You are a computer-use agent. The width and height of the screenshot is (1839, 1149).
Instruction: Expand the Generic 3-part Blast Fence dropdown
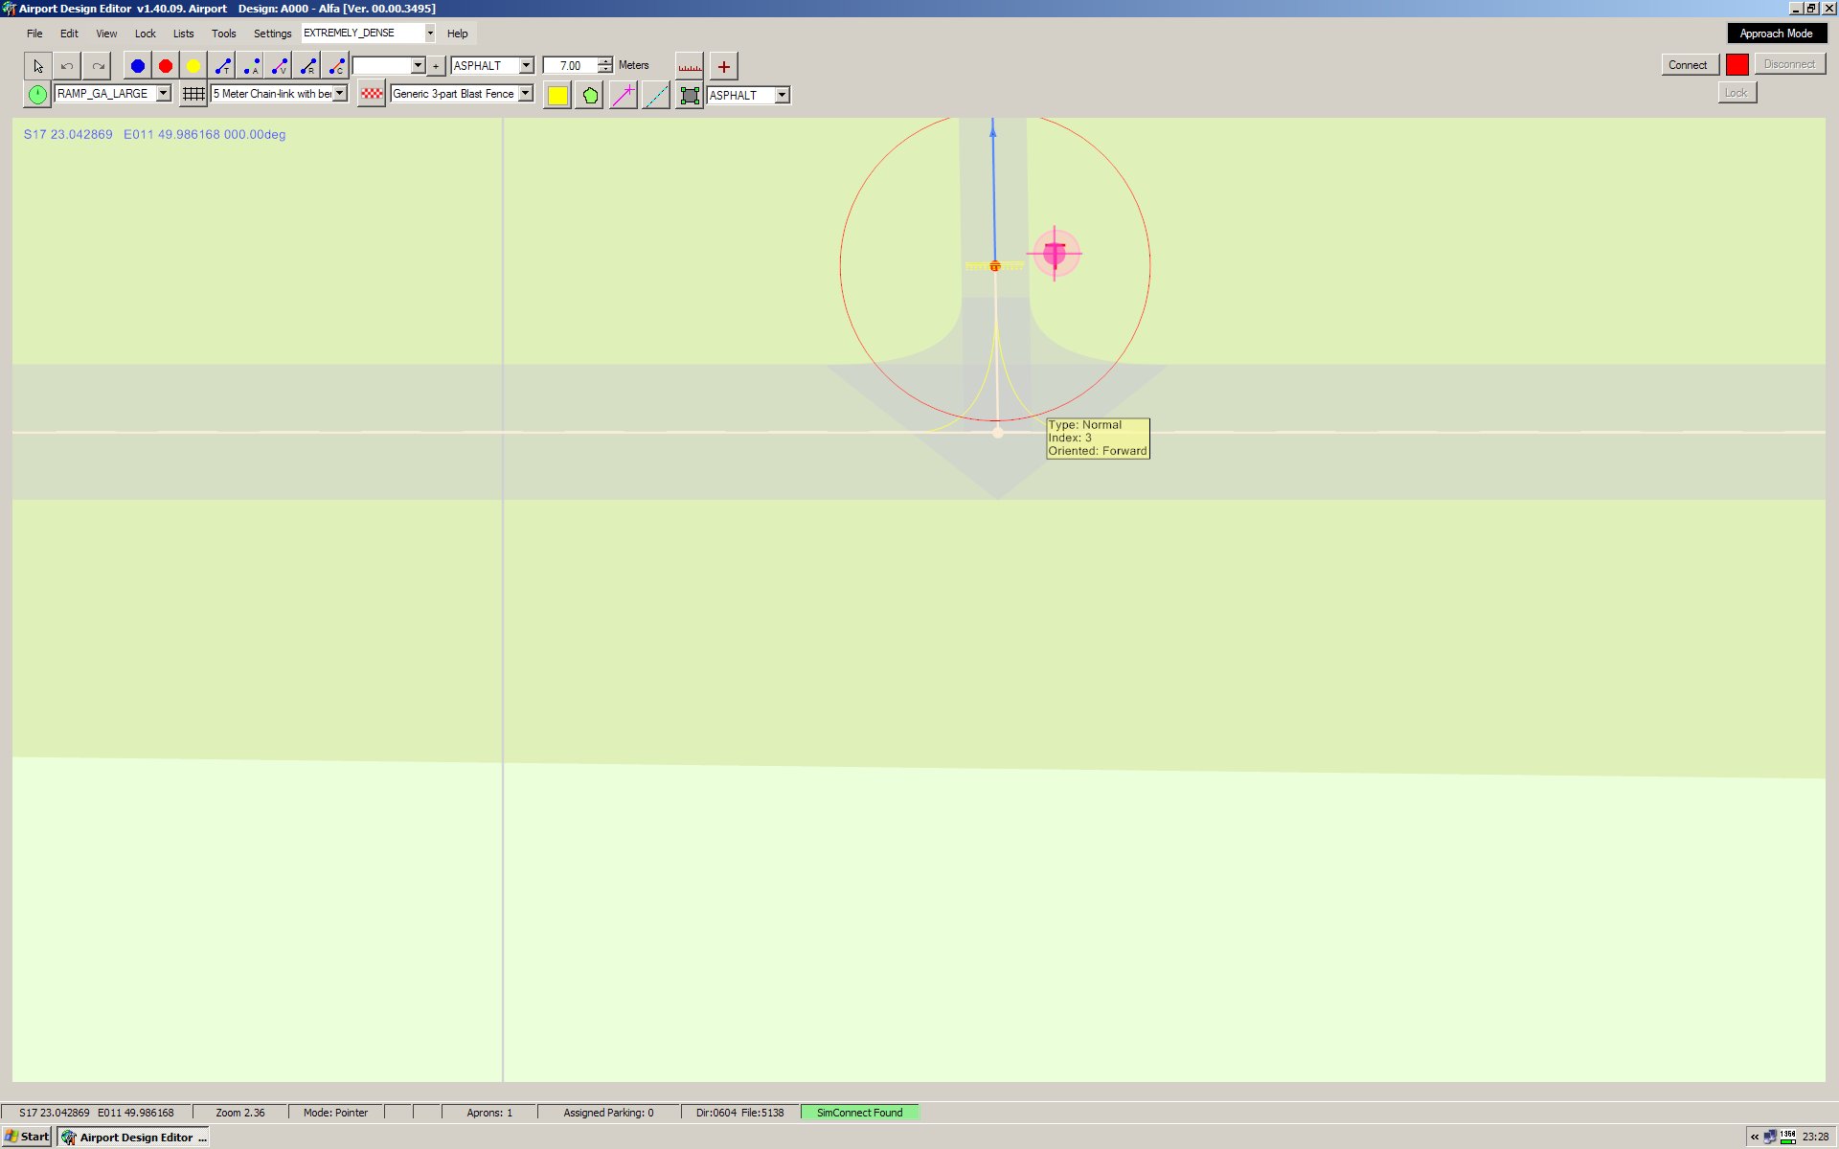tap(526, 94)
